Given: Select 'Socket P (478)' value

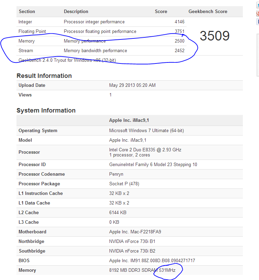Looking at the screenshot, I should tap(124, 184).
